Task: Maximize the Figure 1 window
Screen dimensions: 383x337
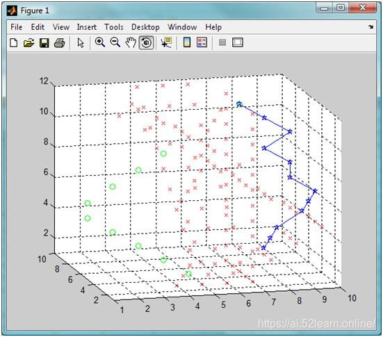Action: (x=341, y=8)
